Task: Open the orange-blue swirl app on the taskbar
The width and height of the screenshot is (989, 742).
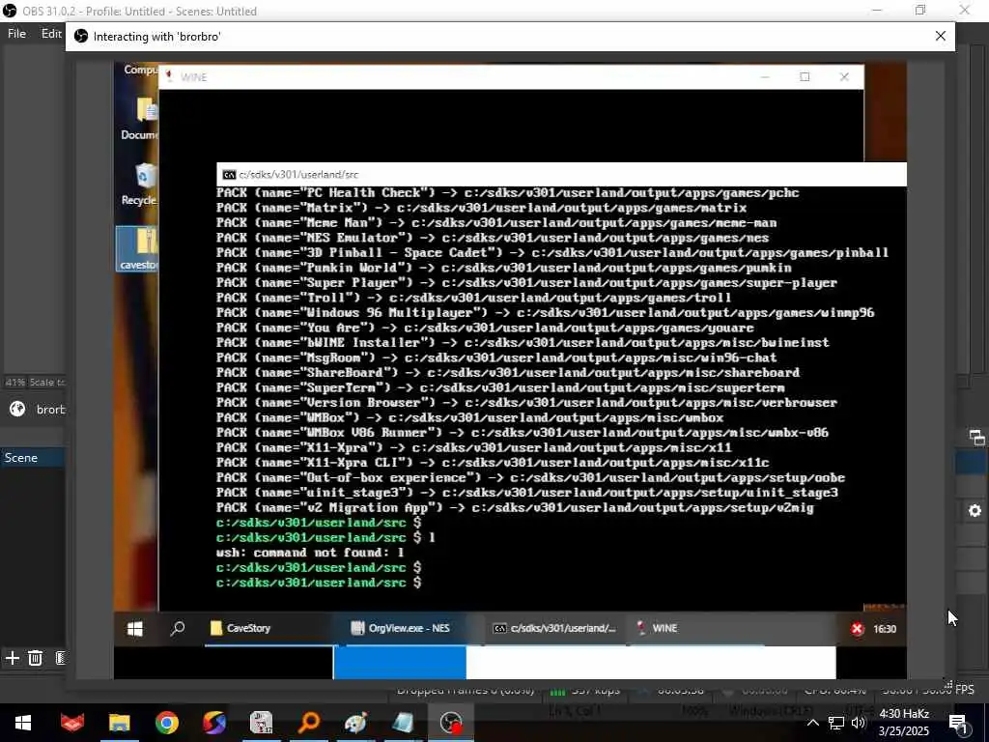Action: coord(213,723)
